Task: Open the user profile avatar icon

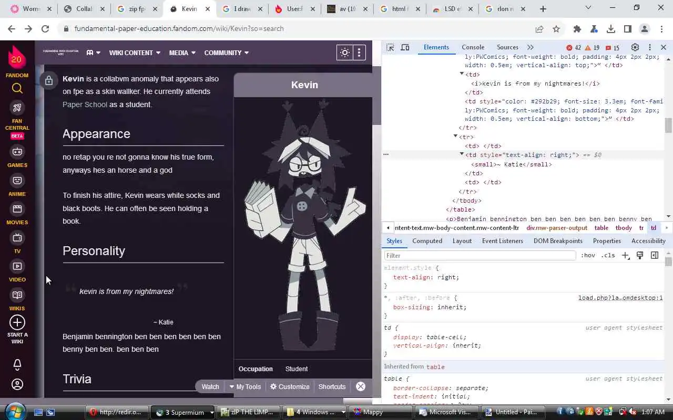Action: 17,385
